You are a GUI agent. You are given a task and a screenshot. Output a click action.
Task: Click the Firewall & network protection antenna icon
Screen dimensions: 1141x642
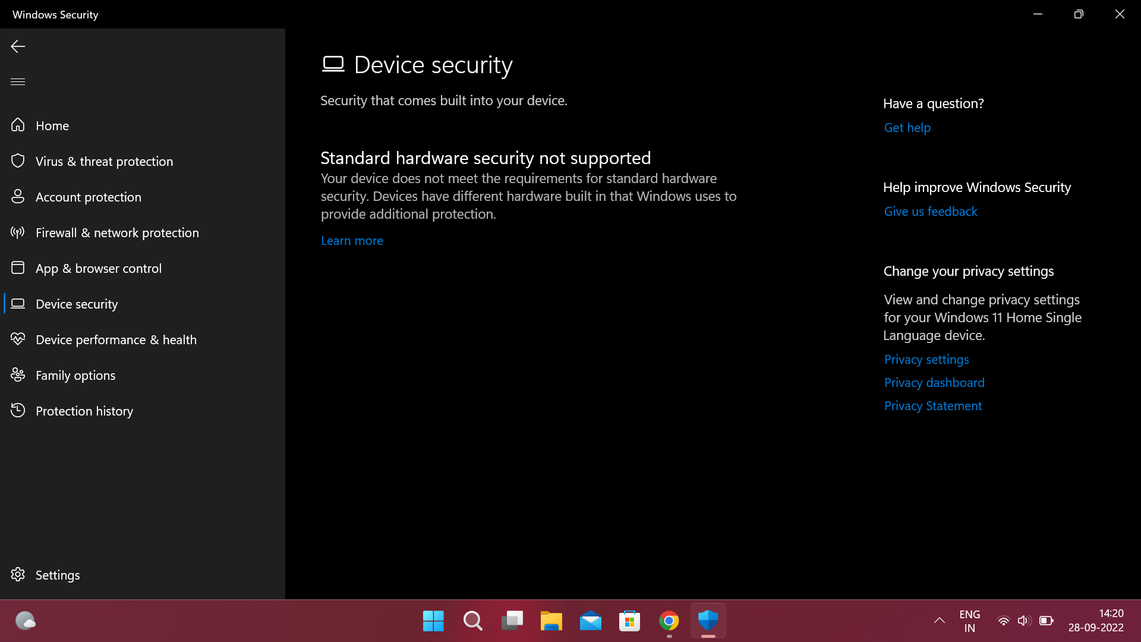pos(18,232)
